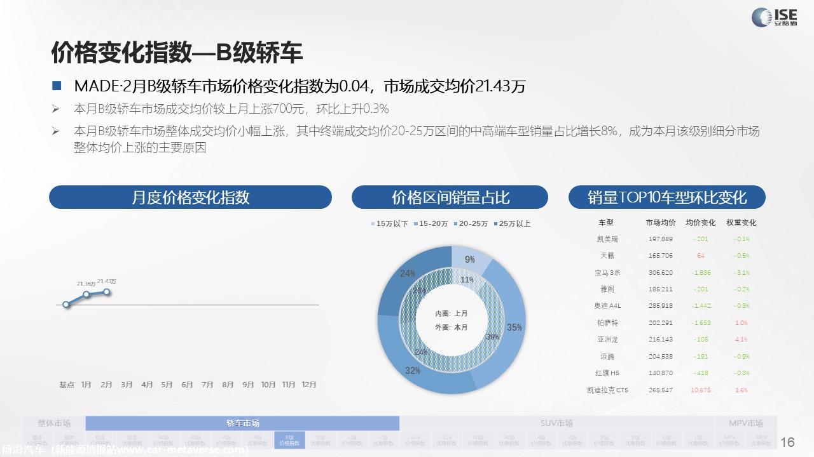Select the 凯迪拉克CT5 row name
The height and width of the screenshot is (457, 814).
pos(607,390)
